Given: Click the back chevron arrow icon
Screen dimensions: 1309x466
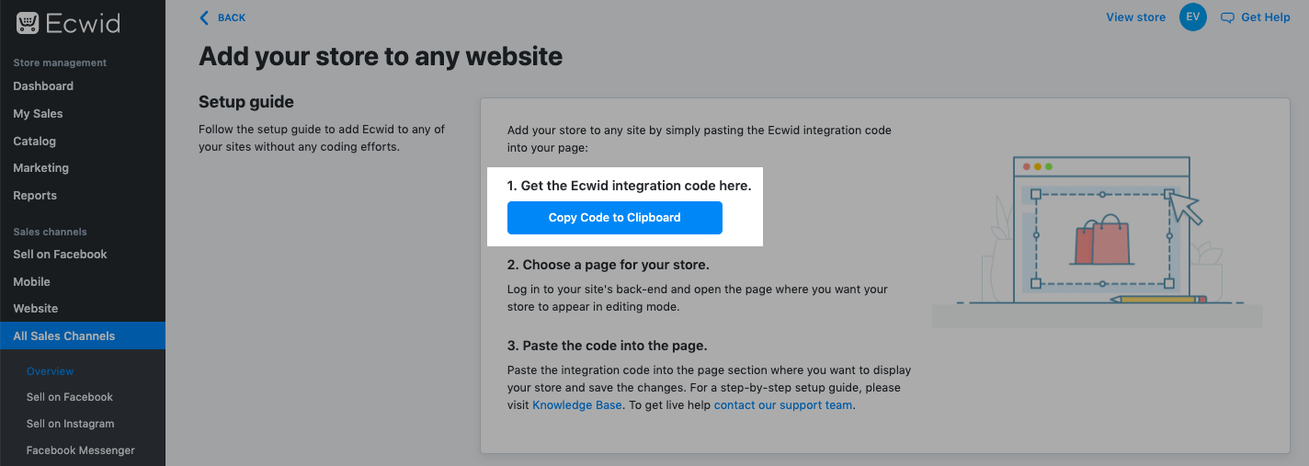Looking at the screenshot, I should (204, 17).
